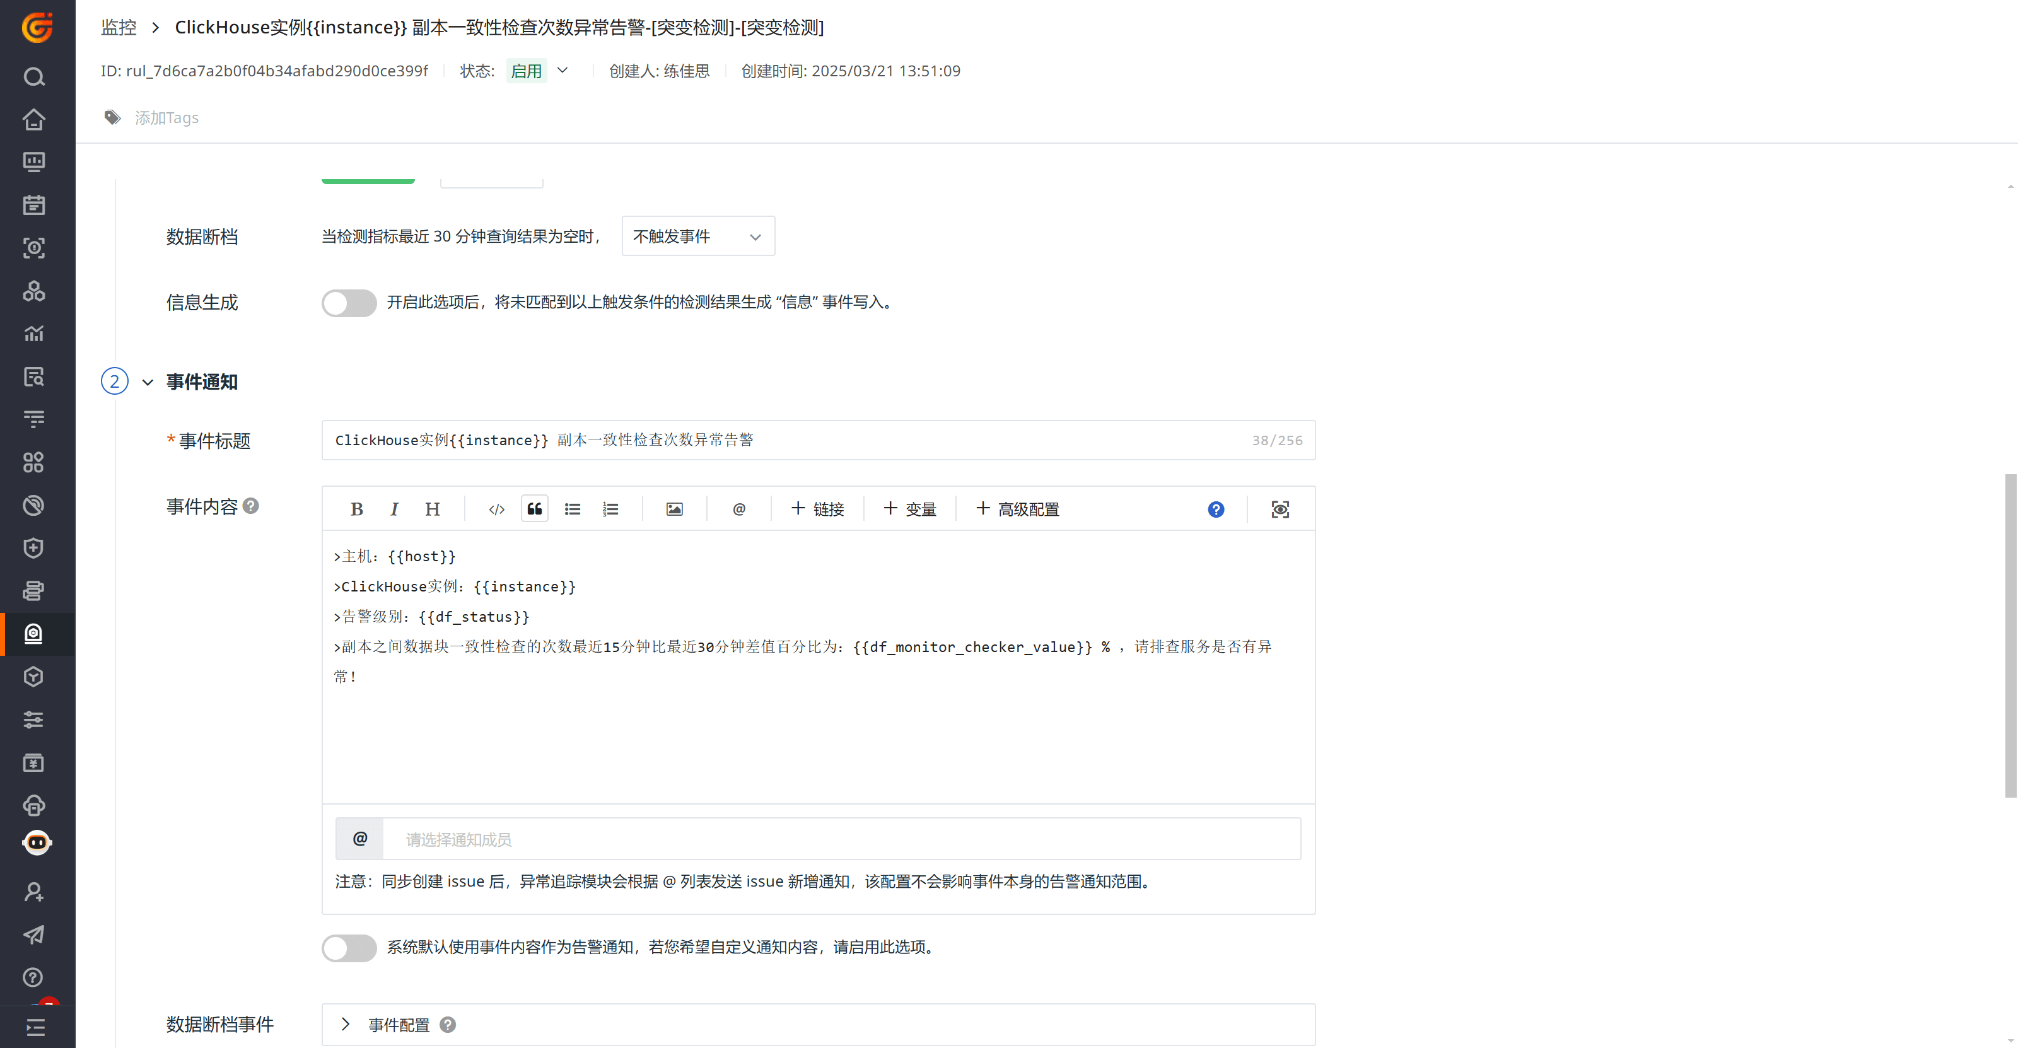The height and width of the screenshot is (1048, 2018).
Task: Click creator text 创建人: 练佳思
Action: (x=660, y=71)
